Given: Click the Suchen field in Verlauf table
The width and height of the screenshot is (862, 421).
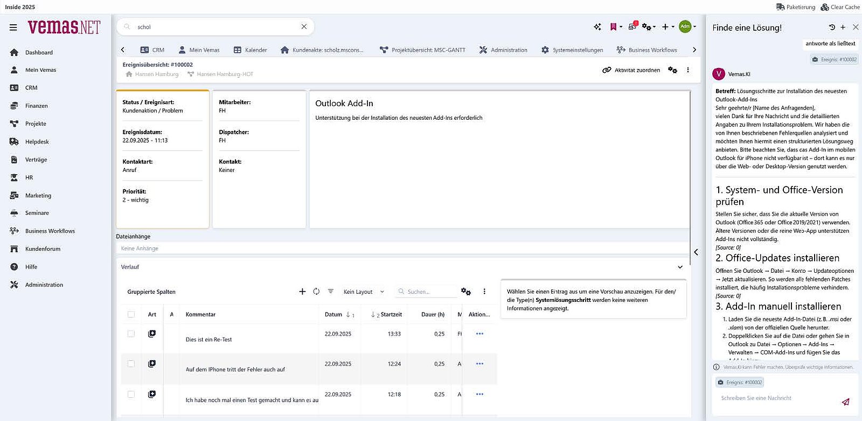Looking at the screenshot, I should tap(427, 292).
